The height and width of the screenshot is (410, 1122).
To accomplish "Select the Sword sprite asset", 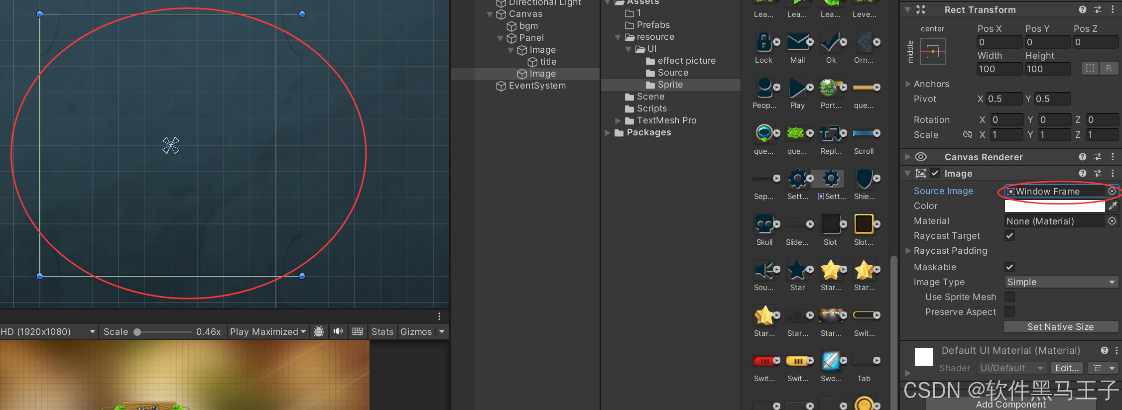I will (x=831, y=361).
